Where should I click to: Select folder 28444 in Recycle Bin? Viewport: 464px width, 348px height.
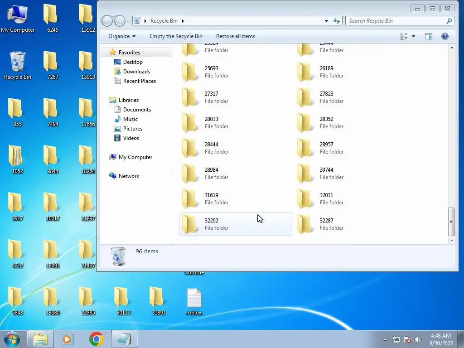pos(236,148)
